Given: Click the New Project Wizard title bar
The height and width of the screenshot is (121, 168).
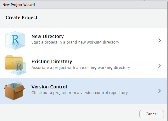Looking at the screenshot, I should tap(84, 5).
